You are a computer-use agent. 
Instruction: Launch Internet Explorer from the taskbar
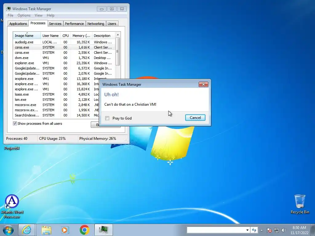tap(27, 230)
